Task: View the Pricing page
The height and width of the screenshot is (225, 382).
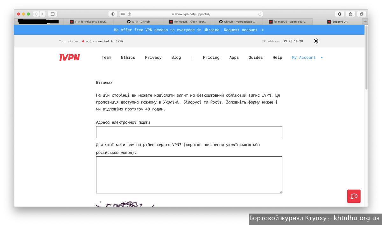Action: [211, 58]
